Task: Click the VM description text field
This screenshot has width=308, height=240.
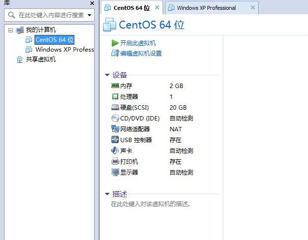Action: click(x=151, y=204)
